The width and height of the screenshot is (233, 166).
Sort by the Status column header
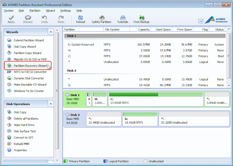[x=218, y=29]
